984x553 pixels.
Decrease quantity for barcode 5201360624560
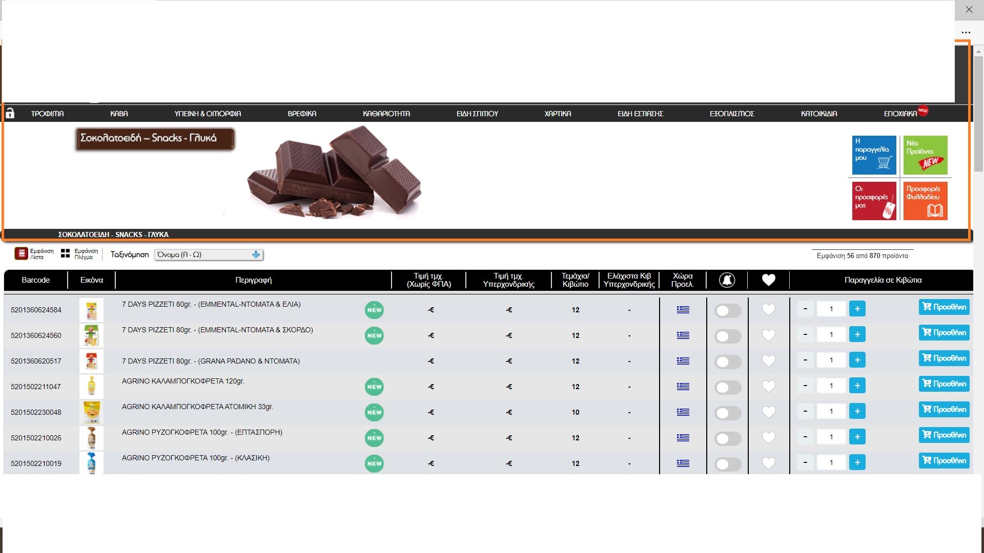pyautogui.click(x=805, y=334)
